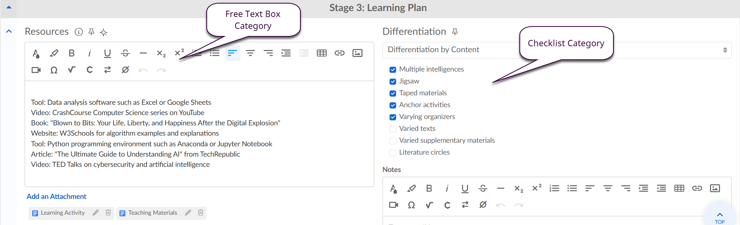740x225 pixels.
Task: Jump to TOP of the page
Action: (x=719, y=217)
